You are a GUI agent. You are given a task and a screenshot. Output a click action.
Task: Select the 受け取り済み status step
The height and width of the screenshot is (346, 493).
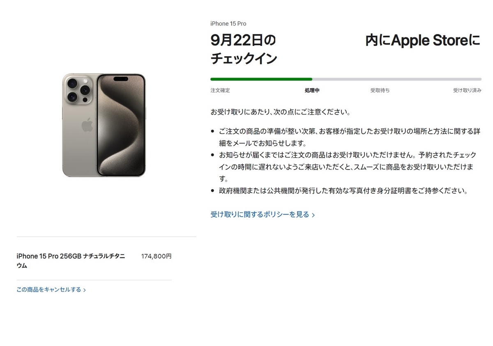pyautogui.click(x=467, y=90)
